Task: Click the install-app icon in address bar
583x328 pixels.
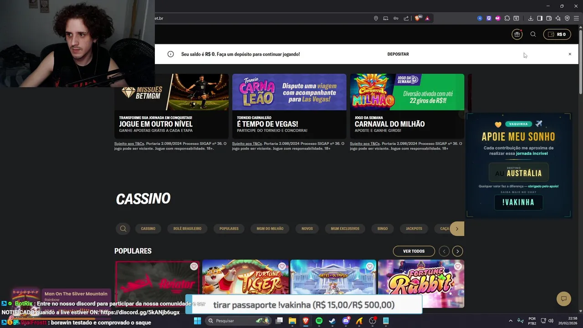Action: [x=386, y=18]
